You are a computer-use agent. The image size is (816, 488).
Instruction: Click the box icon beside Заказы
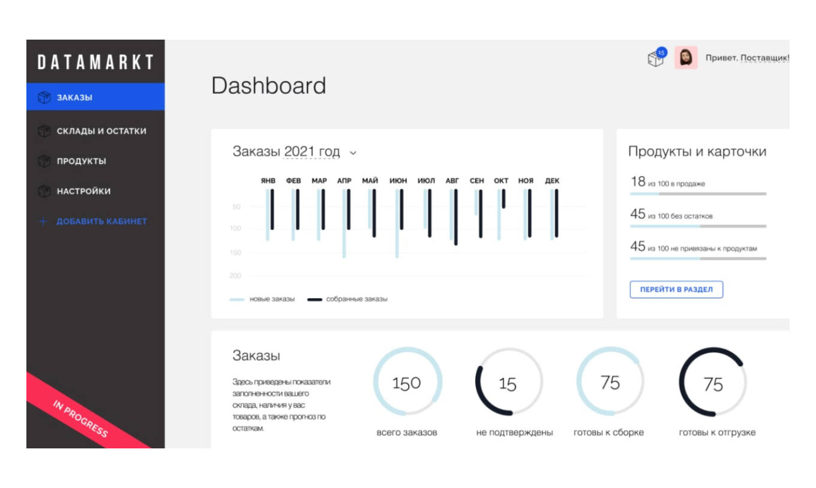pyautogui.click(x=44, y=97)
